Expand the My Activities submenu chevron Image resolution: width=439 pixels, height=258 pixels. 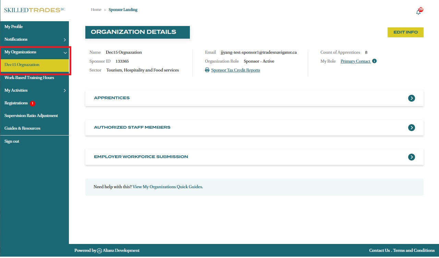pyautogui.click(x=65, y=91)
